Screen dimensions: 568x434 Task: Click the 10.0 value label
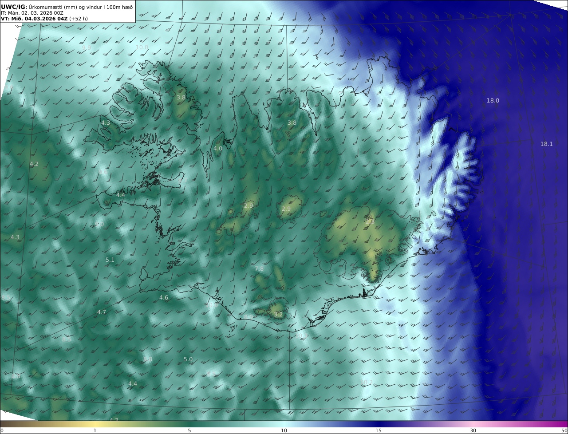[142, 47]
